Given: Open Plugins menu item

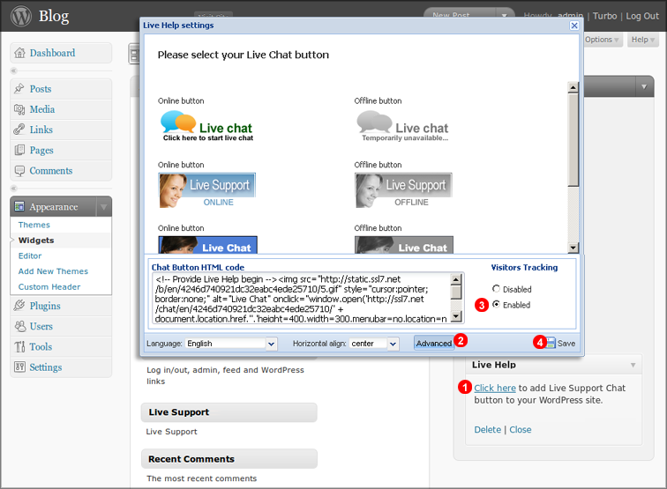Looking at the screenshot, I should point(61,306).
